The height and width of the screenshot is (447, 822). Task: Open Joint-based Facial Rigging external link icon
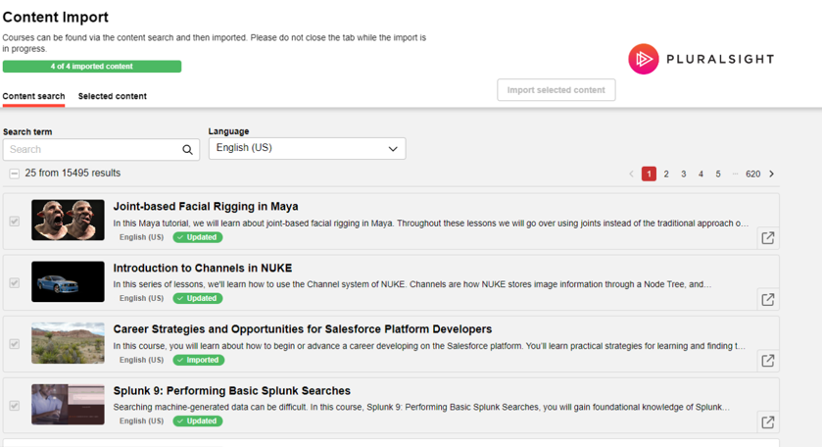coord(767,238)
